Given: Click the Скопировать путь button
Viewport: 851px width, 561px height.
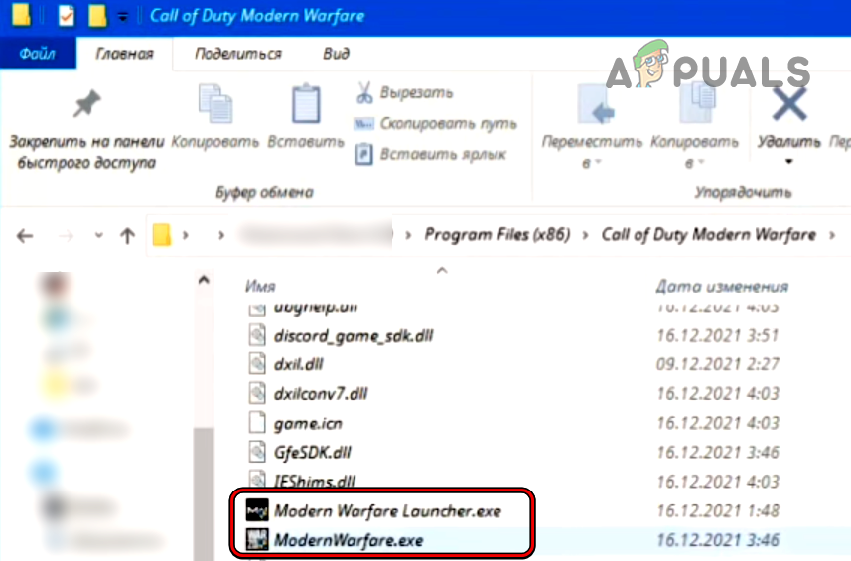Looking at the screenshot, I should tap(448, 124).
